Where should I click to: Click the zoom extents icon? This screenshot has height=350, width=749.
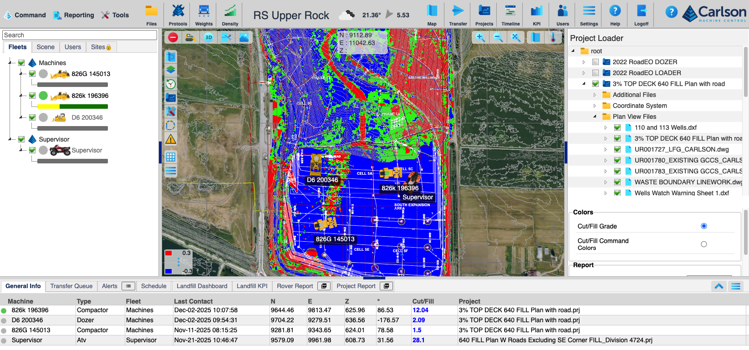(516, 37)
